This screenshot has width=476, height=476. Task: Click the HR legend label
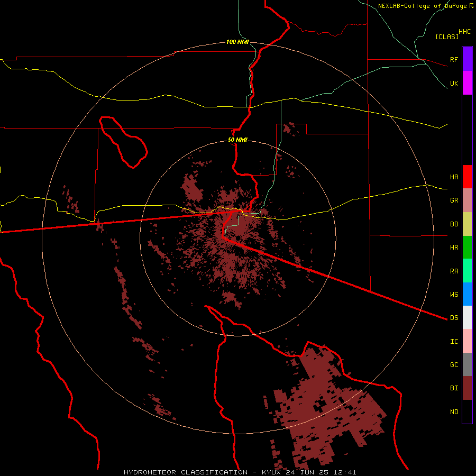click(x=454, y=248)
